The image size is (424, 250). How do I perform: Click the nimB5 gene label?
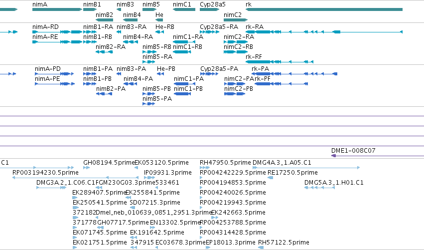[151, 4]
